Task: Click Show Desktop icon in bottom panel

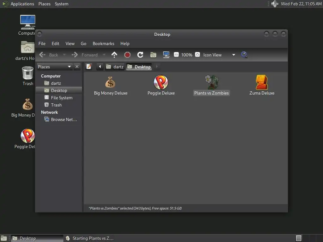Action: pyautogui.click(x=4, y=238)
